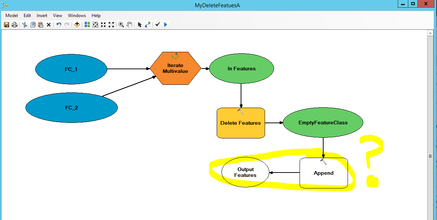Click the Save model icon
The image size is (437, 220).
[7, 25]
